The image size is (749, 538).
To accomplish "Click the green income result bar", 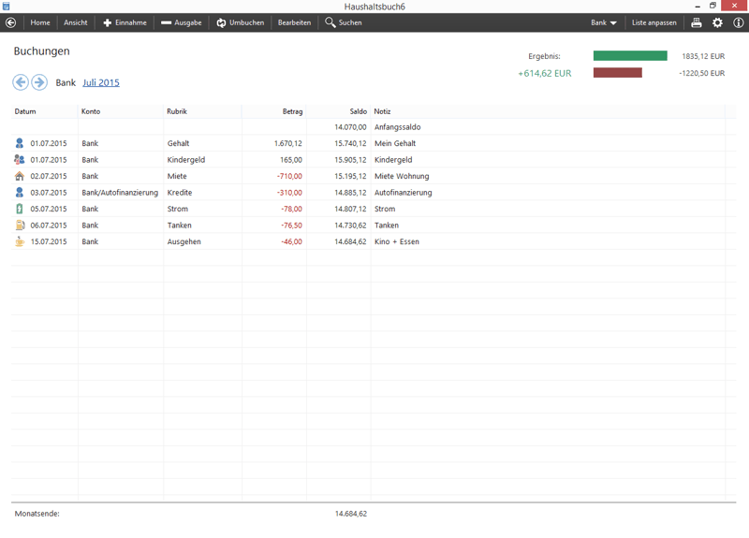I will (630, 56).
